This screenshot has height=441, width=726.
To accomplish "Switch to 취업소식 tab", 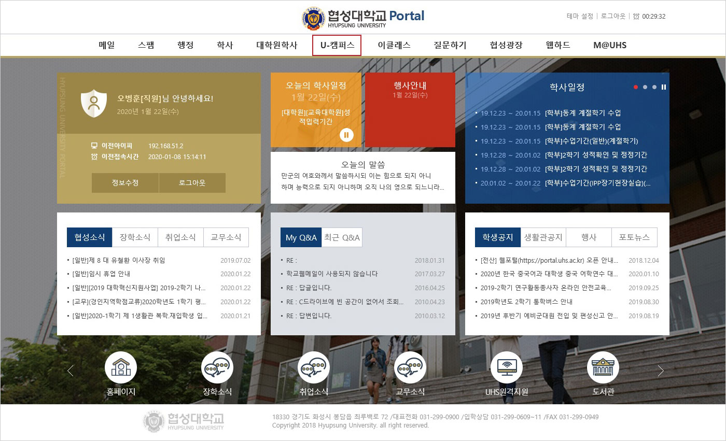I will (180, 237).
